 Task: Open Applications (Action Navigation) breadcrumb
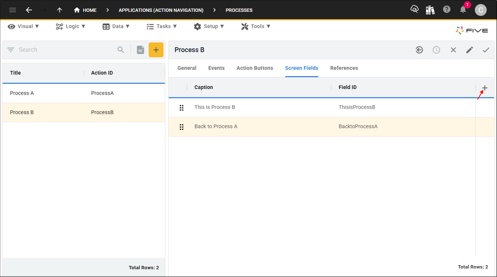click(161, 10)
